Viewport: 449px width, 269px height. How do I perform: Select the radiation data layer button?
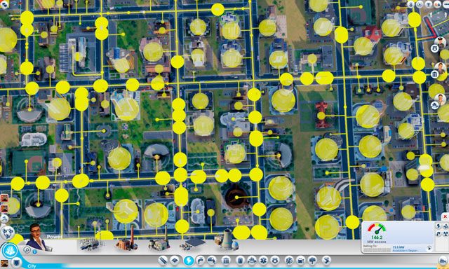[445, 234]
